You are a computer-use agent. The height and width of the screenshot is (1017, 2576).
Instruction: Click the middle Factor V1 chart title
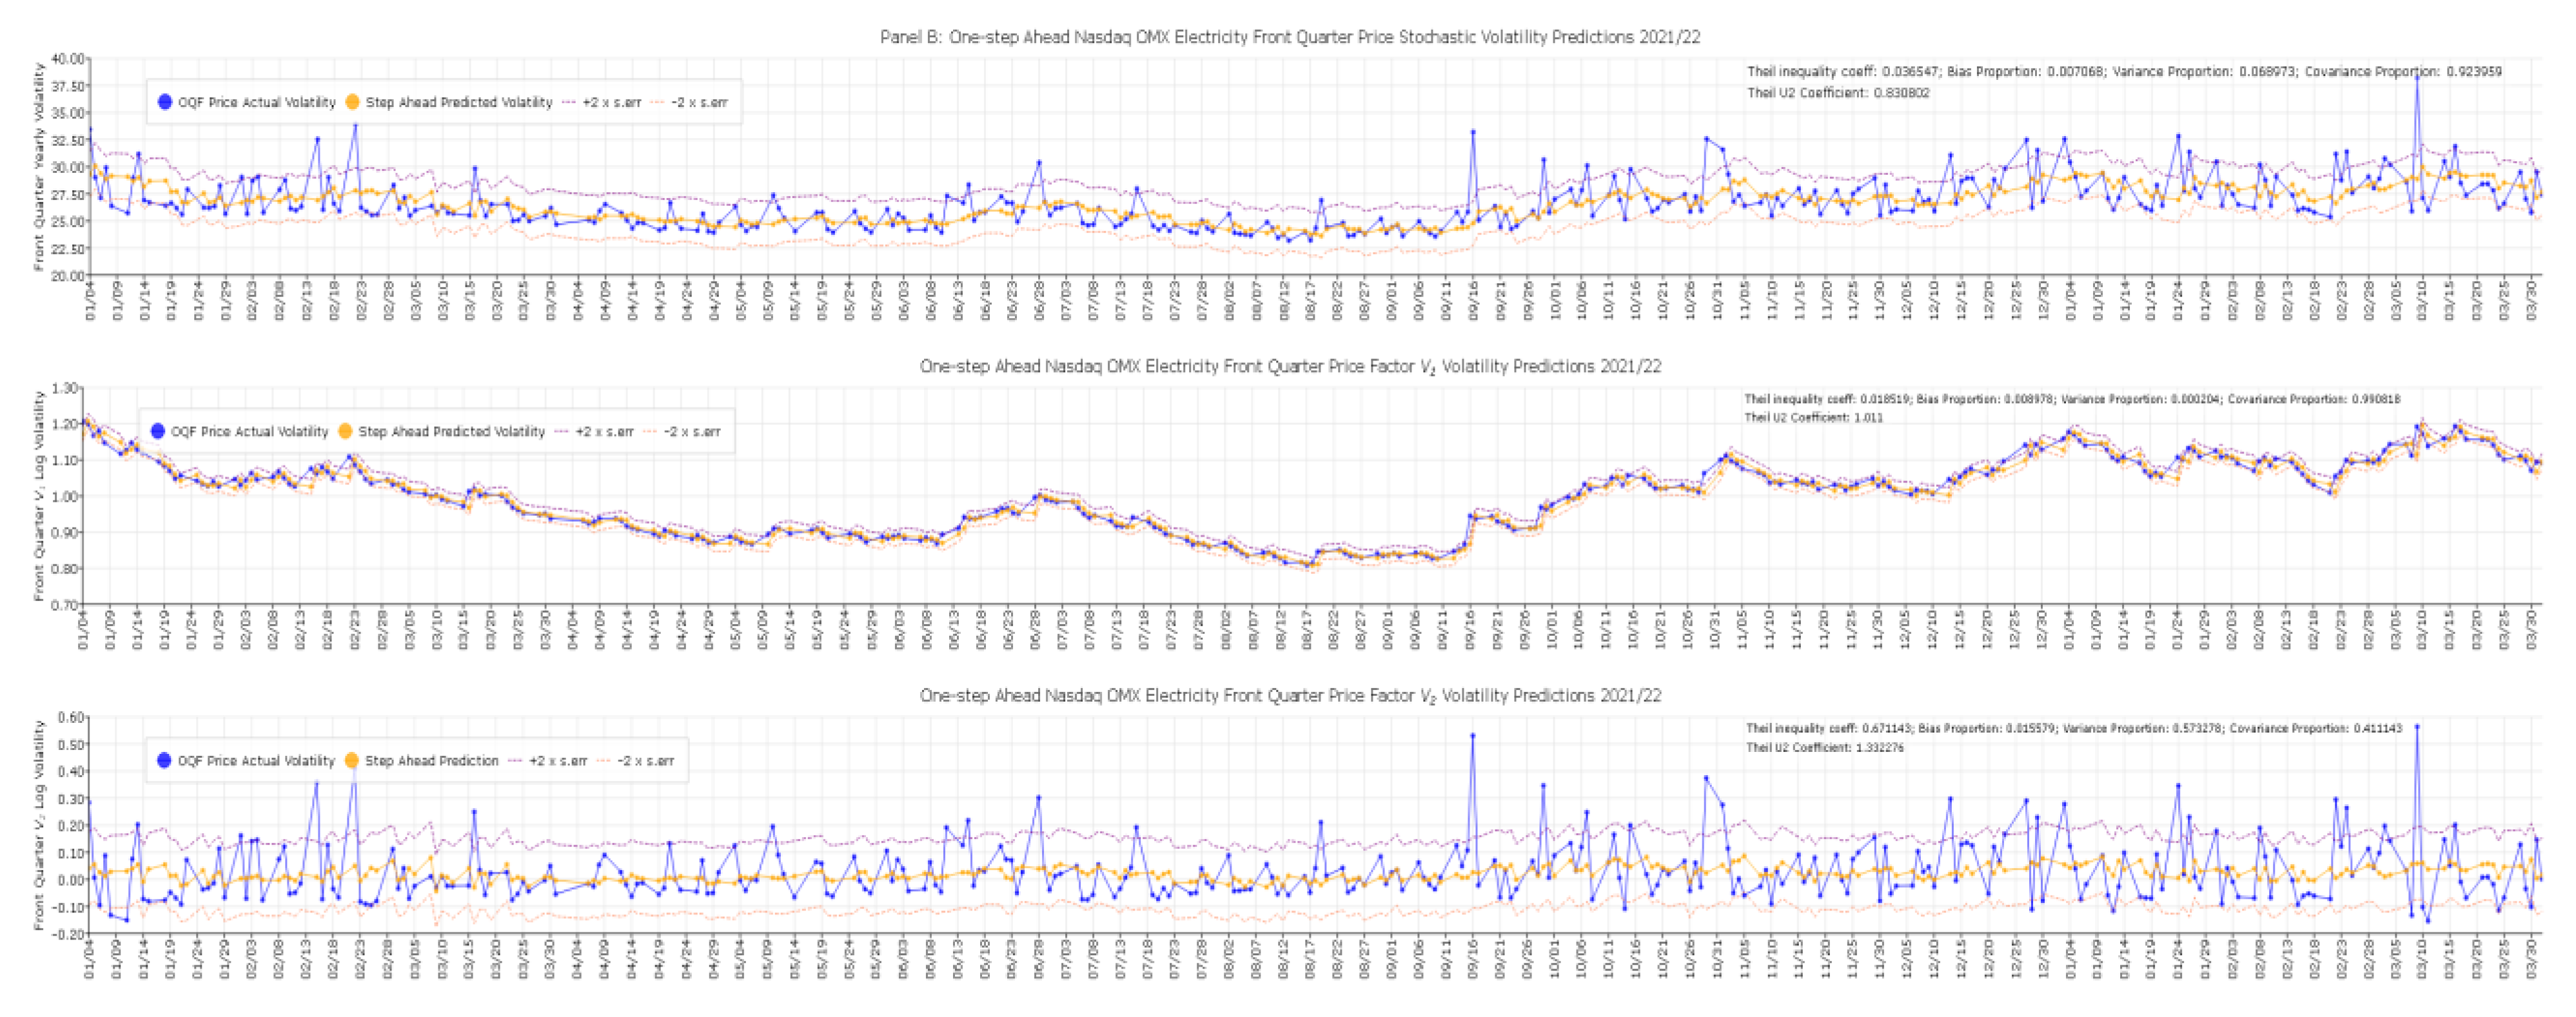1289,366
